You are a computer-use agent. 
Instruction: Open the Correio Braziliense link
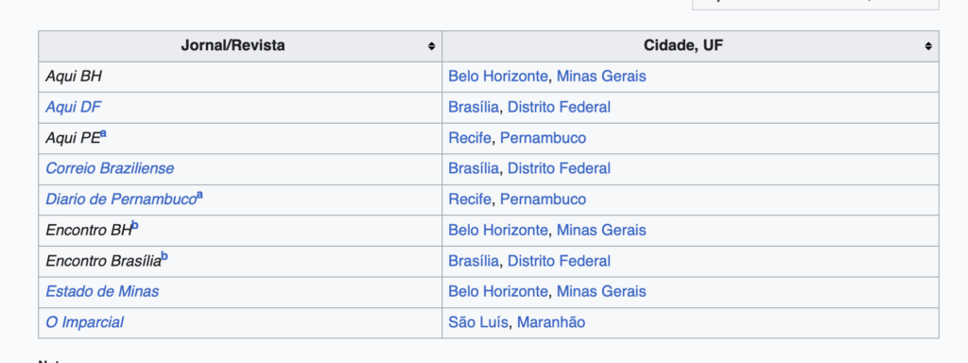pyautogui.click(x=110, y=168)
